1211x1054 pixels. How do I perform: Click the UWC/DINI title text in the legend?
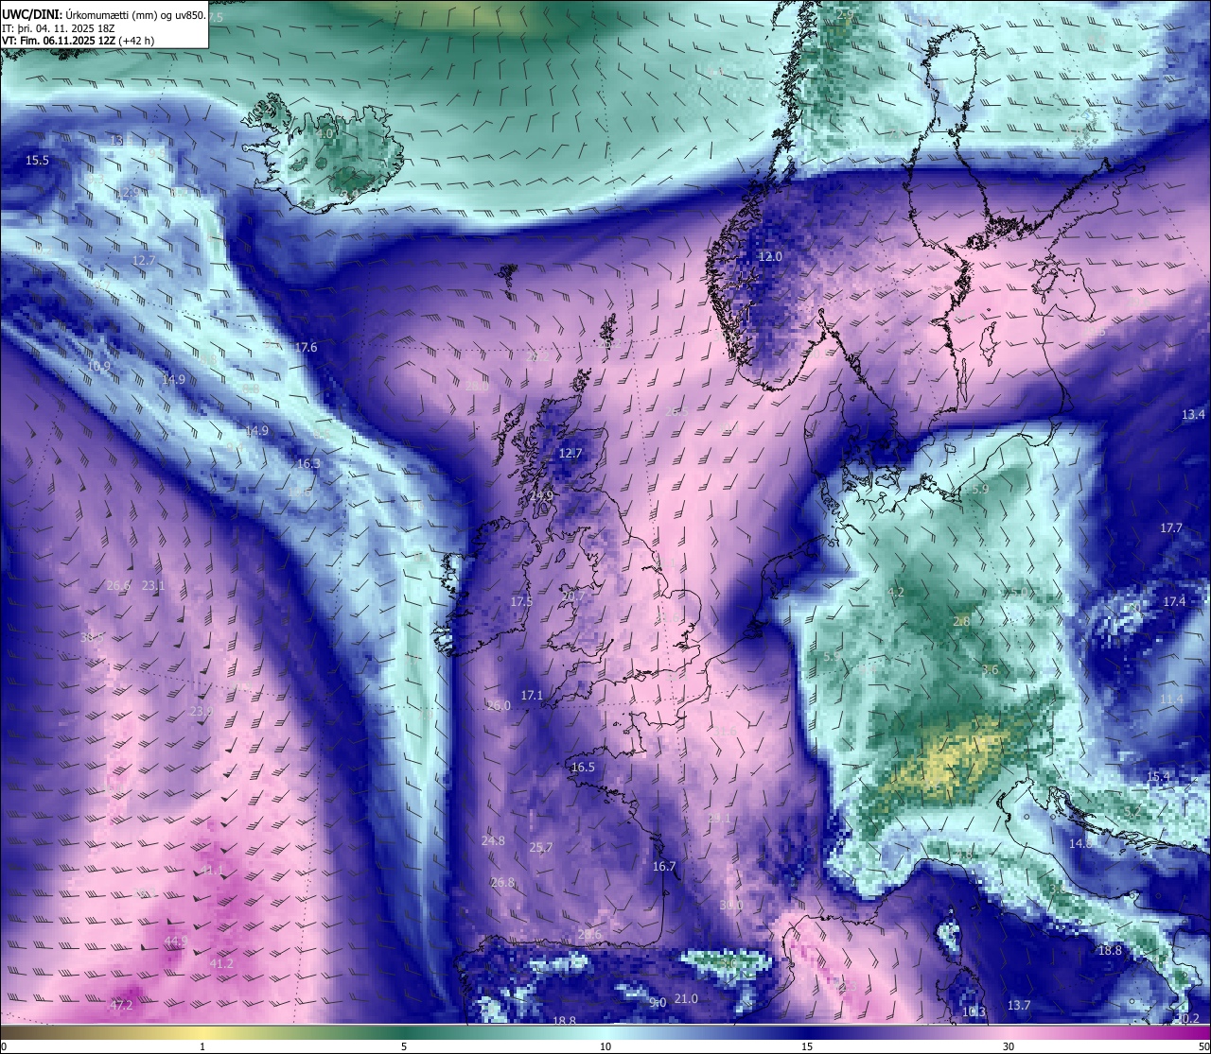(30, 14)
